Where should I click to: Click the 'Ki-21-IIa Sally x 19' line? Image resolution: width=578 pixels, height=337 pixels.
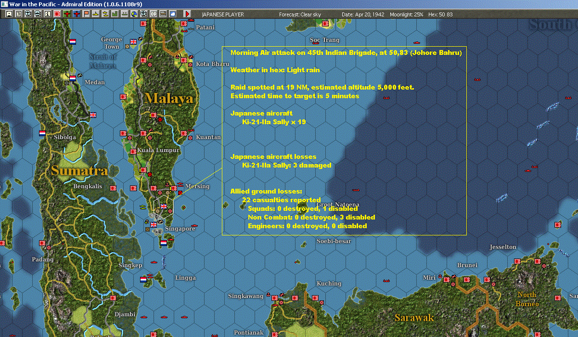(274, 122)
